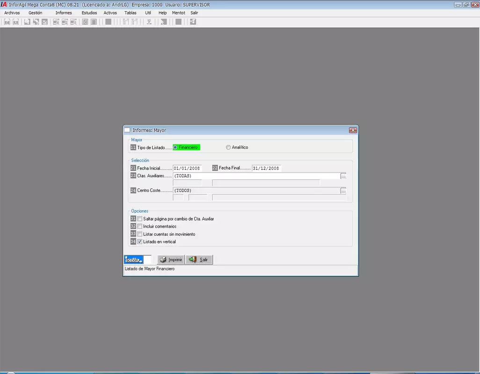Open the Estudios menu
Screen dimensions: 480x374
(x=89, y=13)
